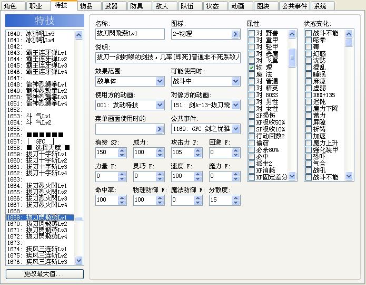The height and width of the screenshot is (285, 366).
Task: Switch to the 角色 tab
Action: [x=13, y=6]
